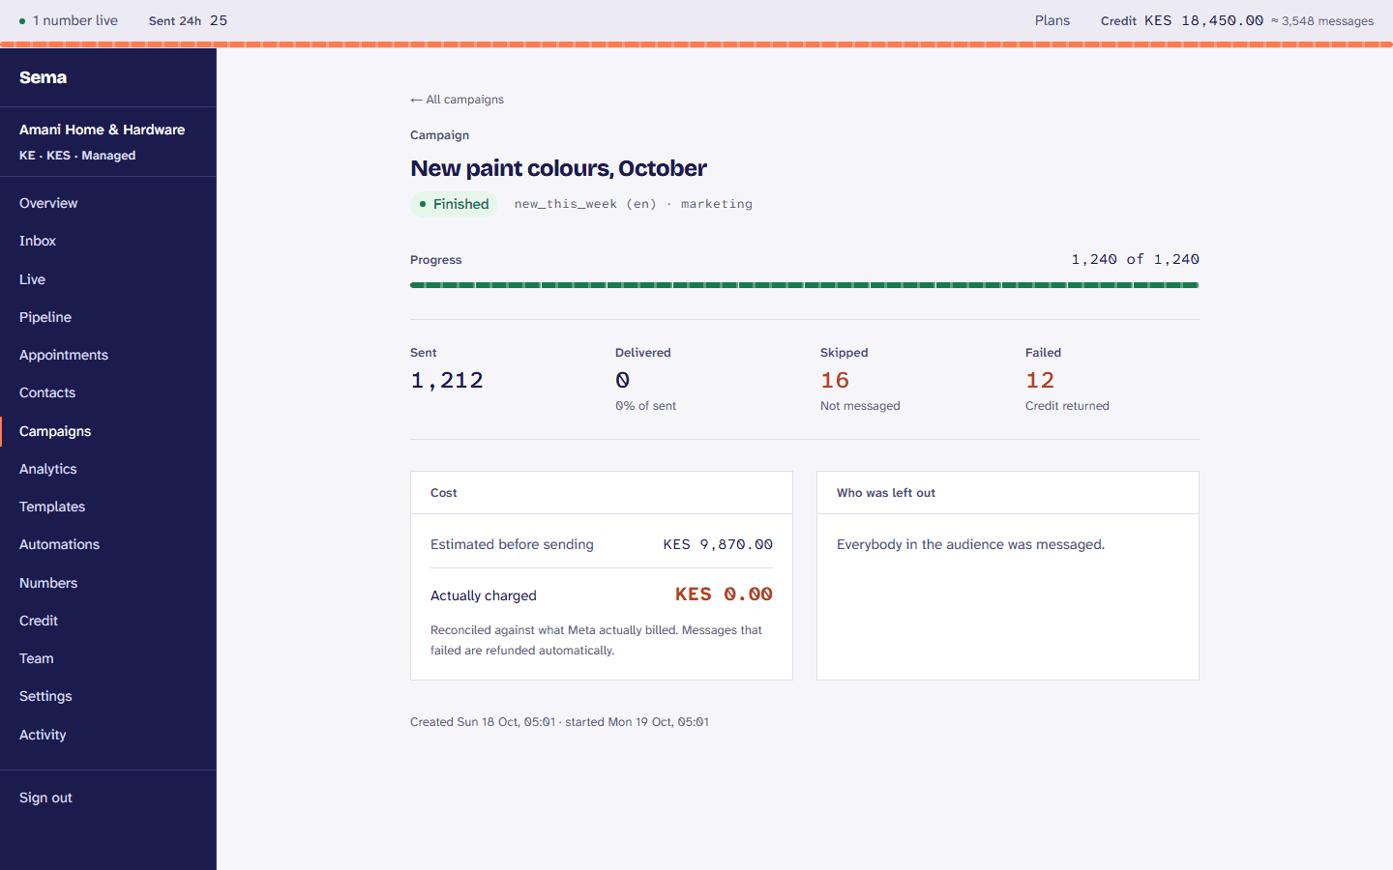Click Sign out
The height and width of the screenshot is (870, 1393).
coord(45,797)
